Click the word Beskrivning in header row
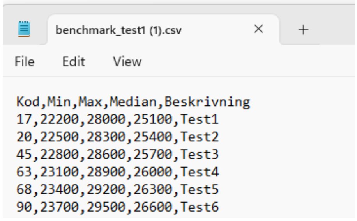Viewport: 357px width, 221px height. pyautogui.click(x=207, y=102)
